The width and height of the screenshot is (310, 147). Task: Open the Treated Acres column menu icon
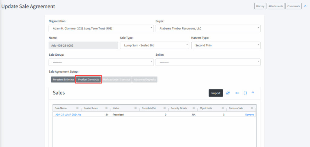106,108
